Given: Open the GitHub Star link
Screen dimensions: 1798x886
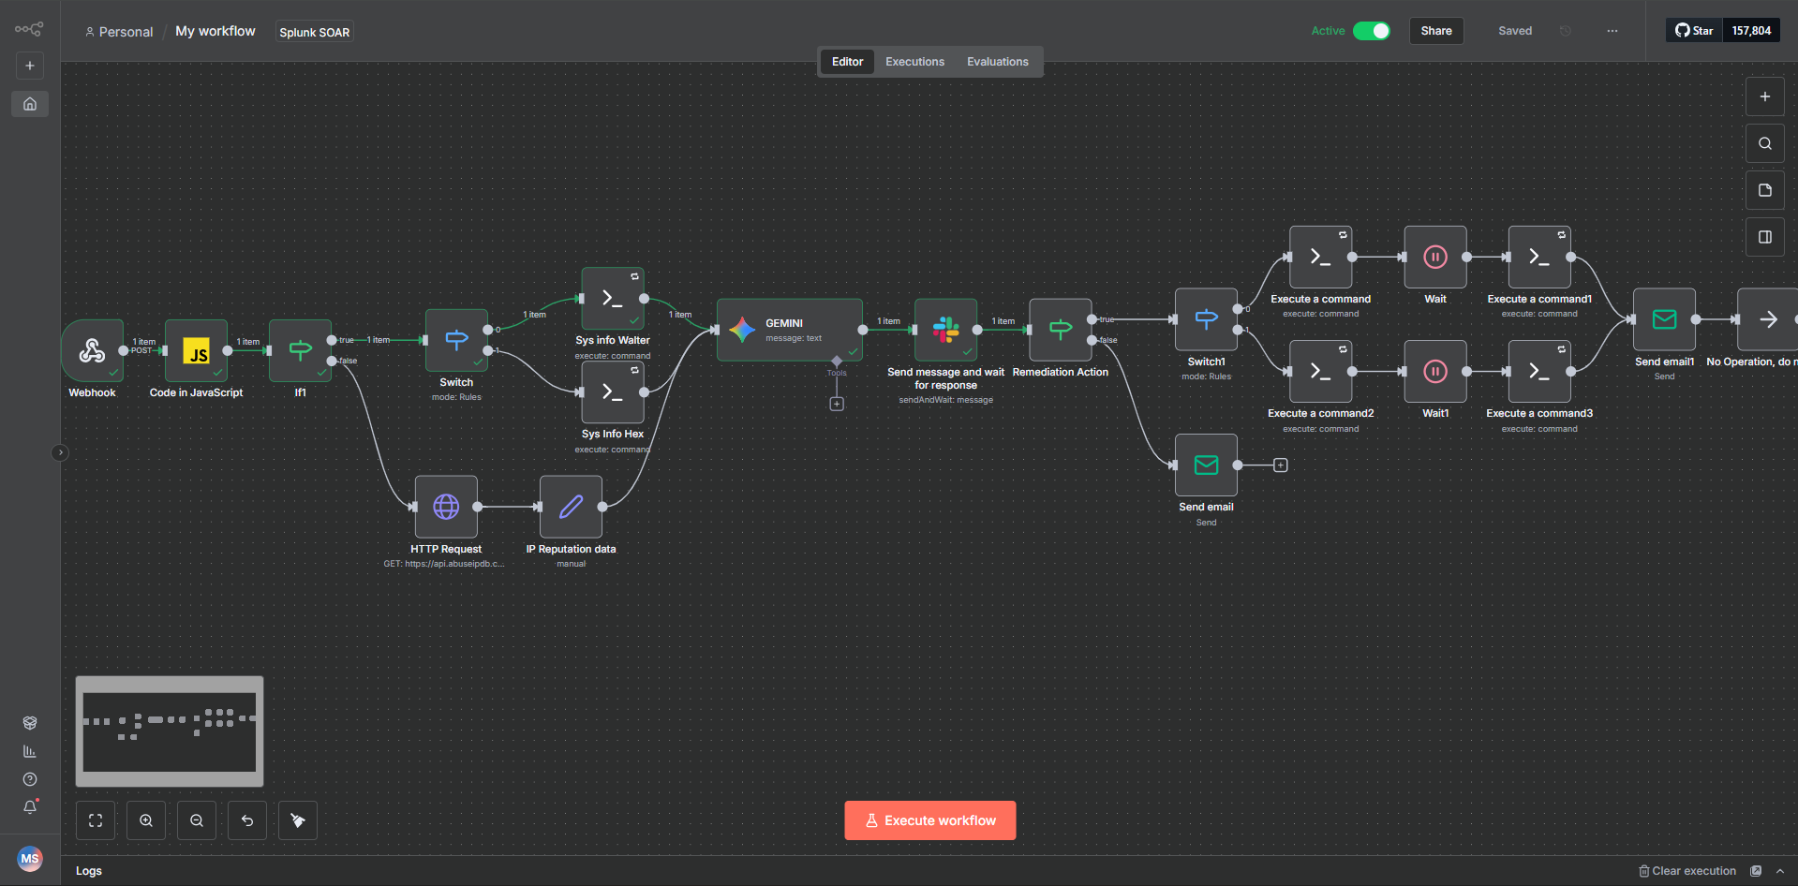Looking at the screenshot, I should coord(1695,31).
